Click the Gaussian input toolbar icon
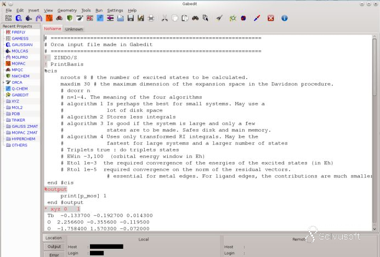Screen dimensions: 380x257 [19, 18]
